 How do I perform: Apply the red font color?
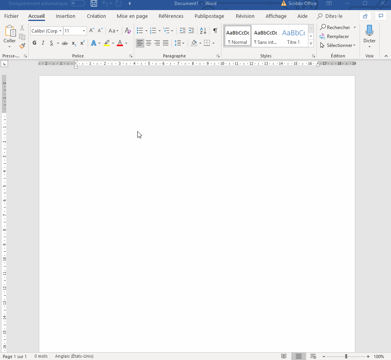[120, 43]
